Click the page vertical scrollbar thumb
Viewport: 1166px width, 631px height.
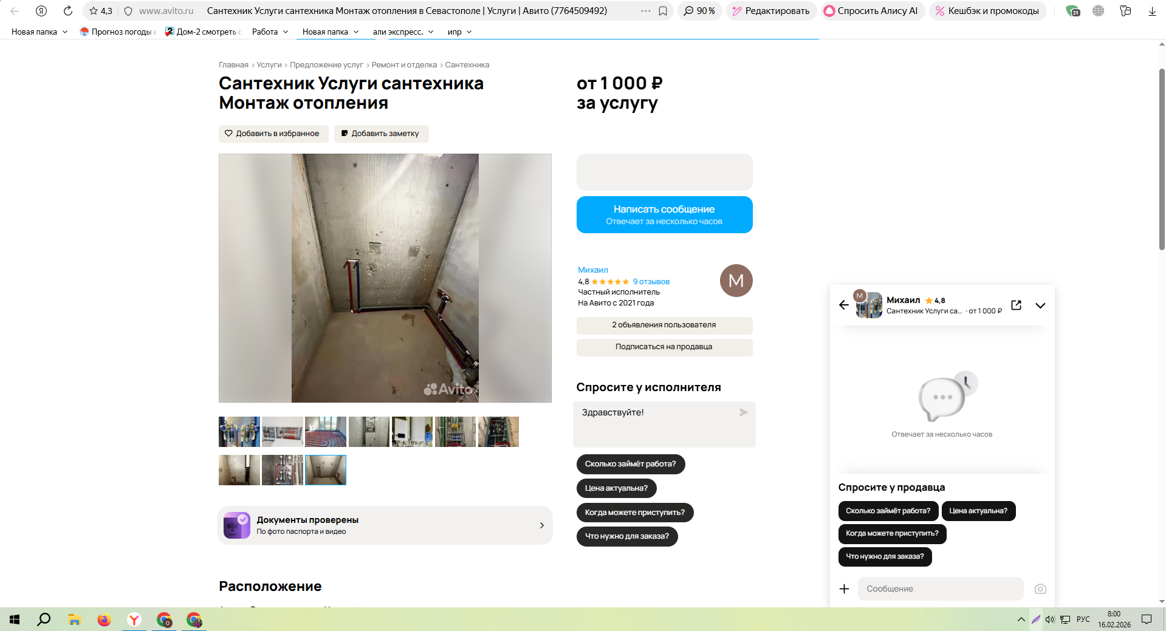[x=1162, y=159]
